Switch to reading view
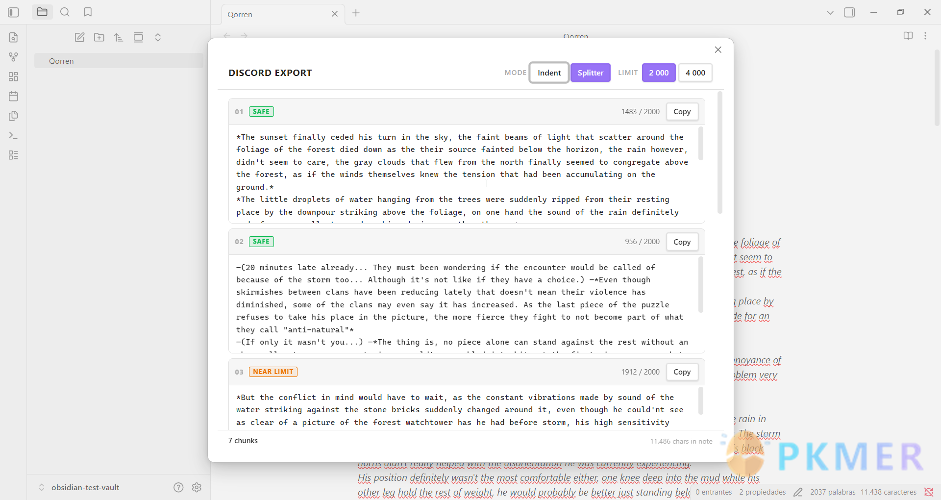The height and width of the screenshot is (500, 941). 908,36
